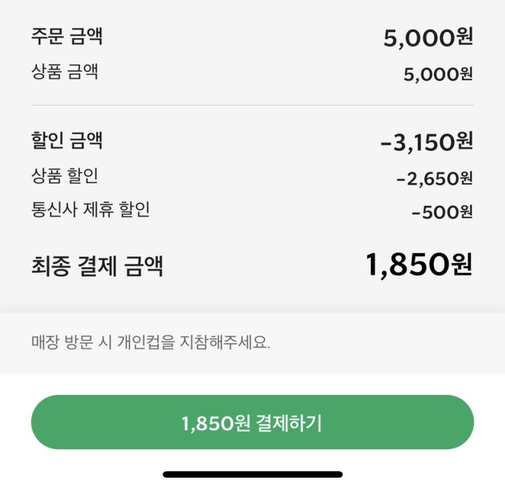
Task: Tap the -500원 carrier discount value
Action: click(442, 212)
